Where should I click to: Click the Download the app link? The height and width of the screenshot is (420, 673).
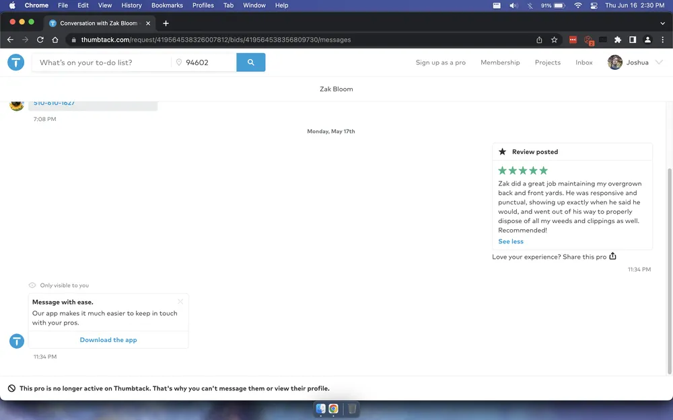108,340
